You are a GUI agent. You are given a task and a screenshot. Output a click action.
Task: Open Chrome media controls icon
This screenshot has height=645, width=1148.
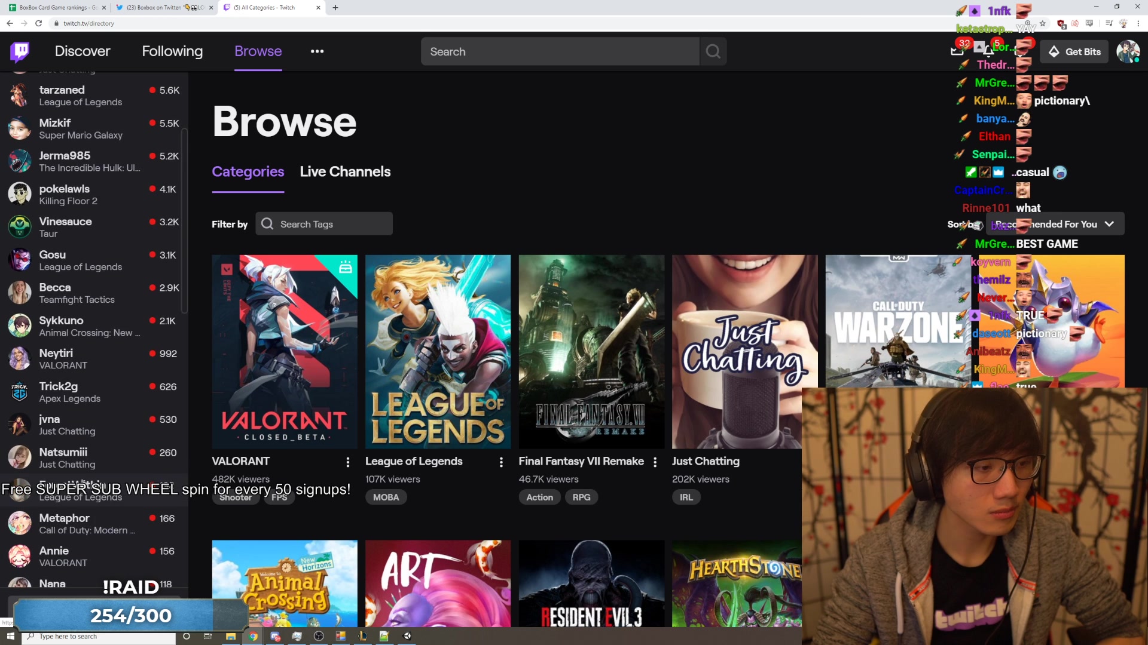tap(1109, 23)
